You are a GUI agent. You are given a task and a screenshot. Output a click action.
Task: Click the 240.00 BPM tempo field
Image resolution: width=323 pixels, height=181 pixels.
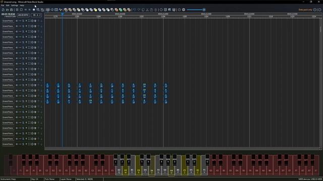click(x=23, y=15)
